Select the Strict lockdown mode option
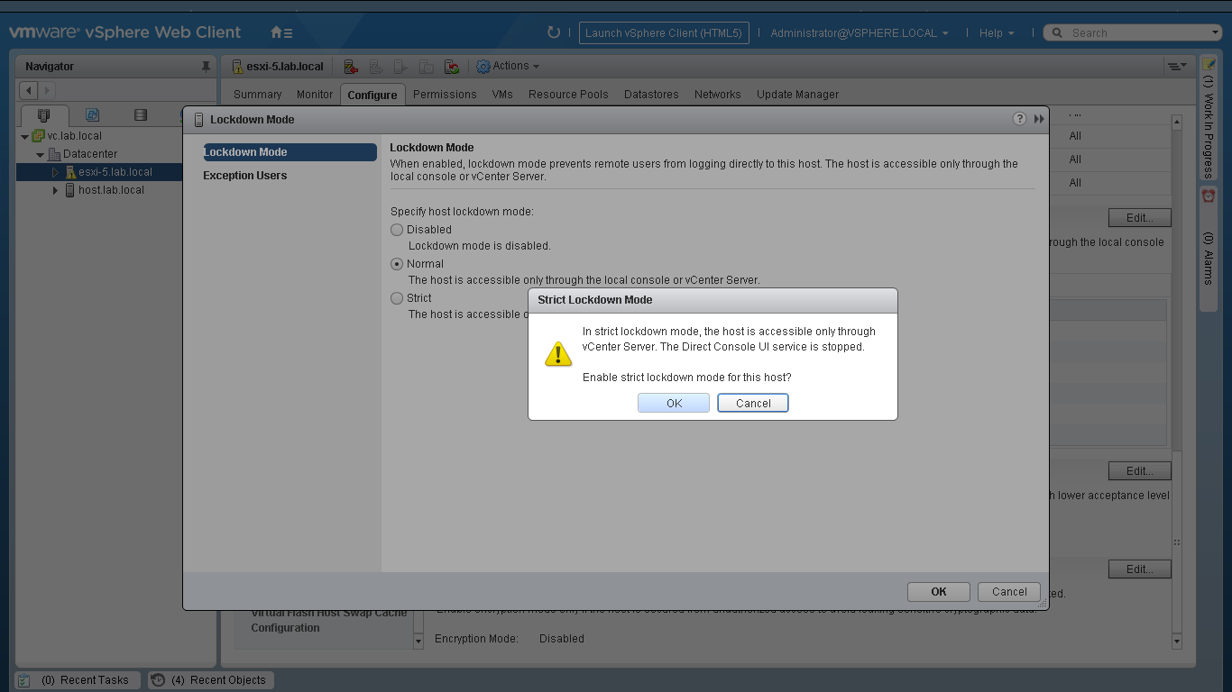 coord(397,298)
